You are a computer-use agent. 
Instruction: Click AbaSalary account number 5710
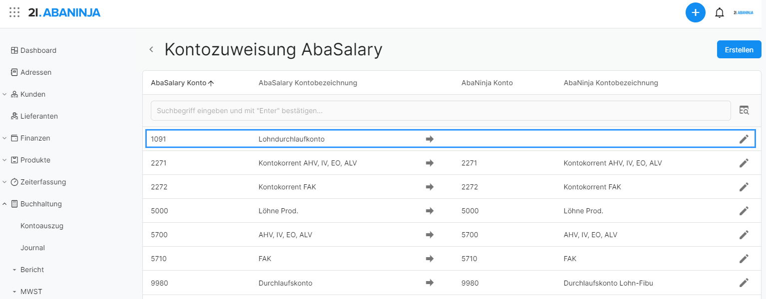click(159, 259)
